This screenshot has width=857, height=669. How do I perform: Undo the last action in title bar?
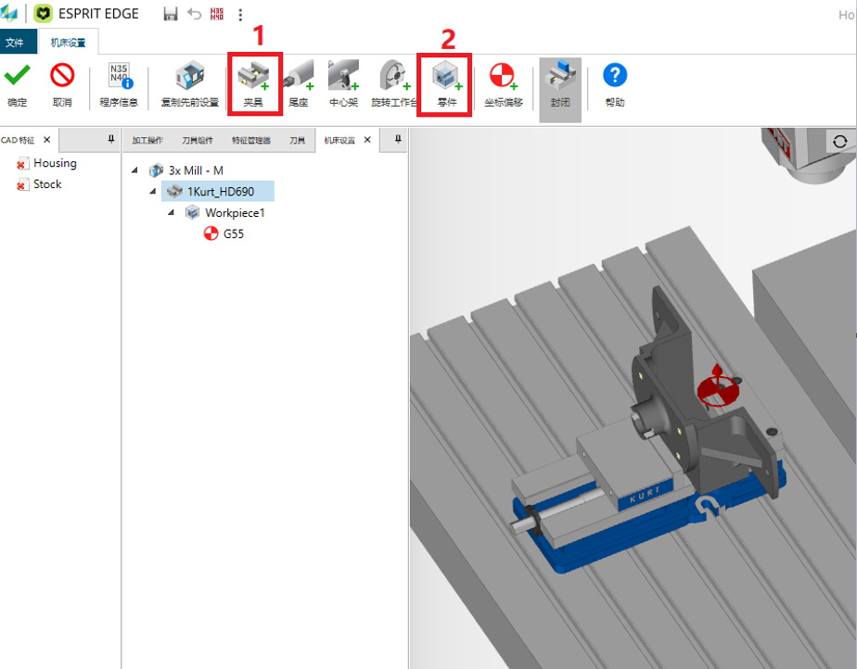(194, 14)
